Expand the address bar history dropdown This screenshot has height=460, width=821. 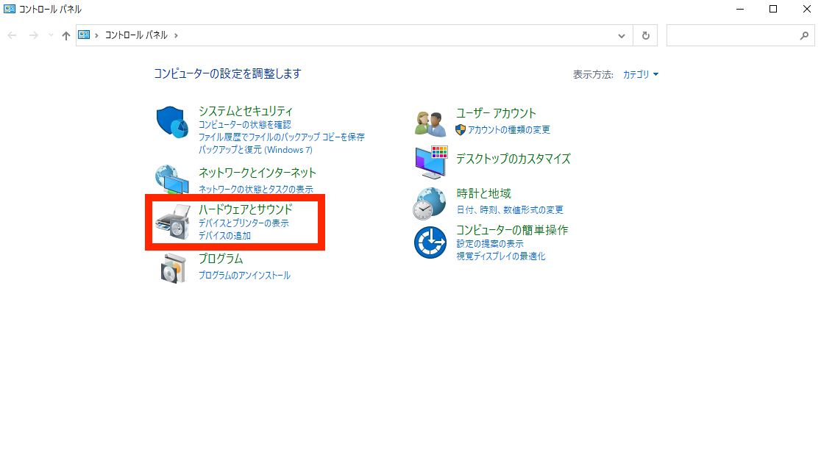(x=622, y=35)
